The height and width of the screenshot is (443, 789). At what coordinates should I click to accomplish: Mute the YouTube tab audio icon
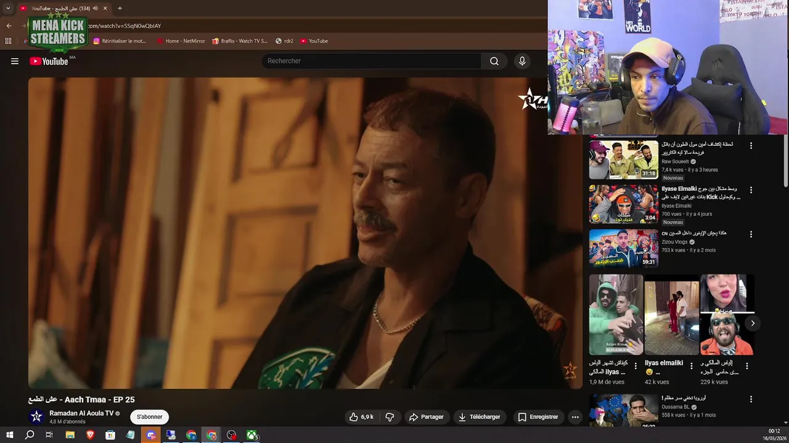[96, 9]
